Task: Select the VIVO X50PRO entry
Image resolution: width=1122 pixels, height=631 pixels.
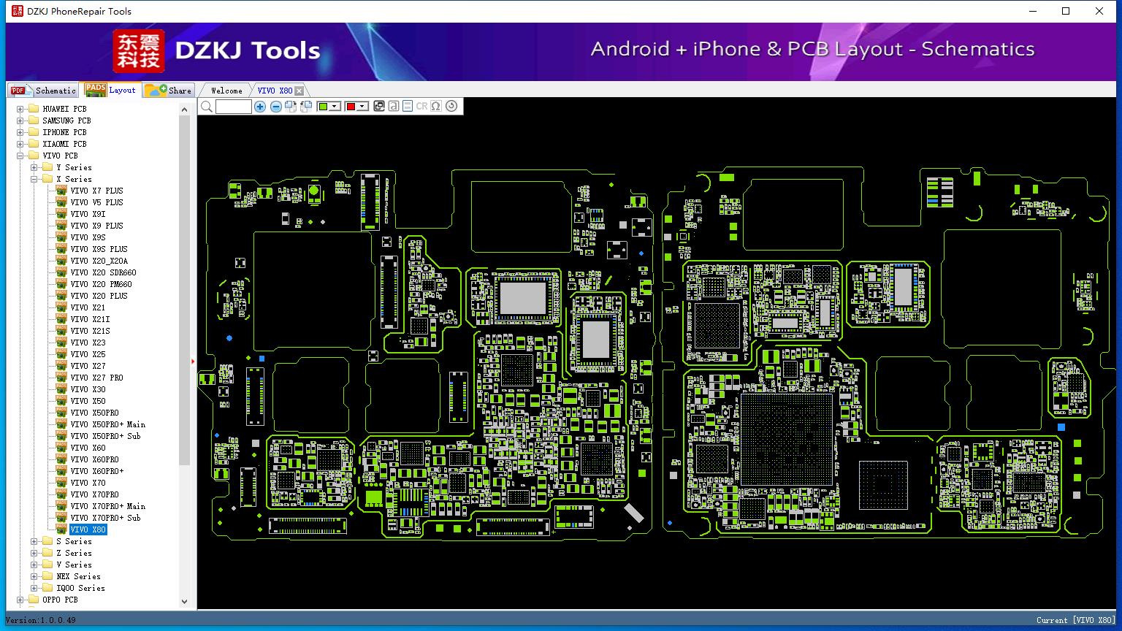Action: [94, 413]
